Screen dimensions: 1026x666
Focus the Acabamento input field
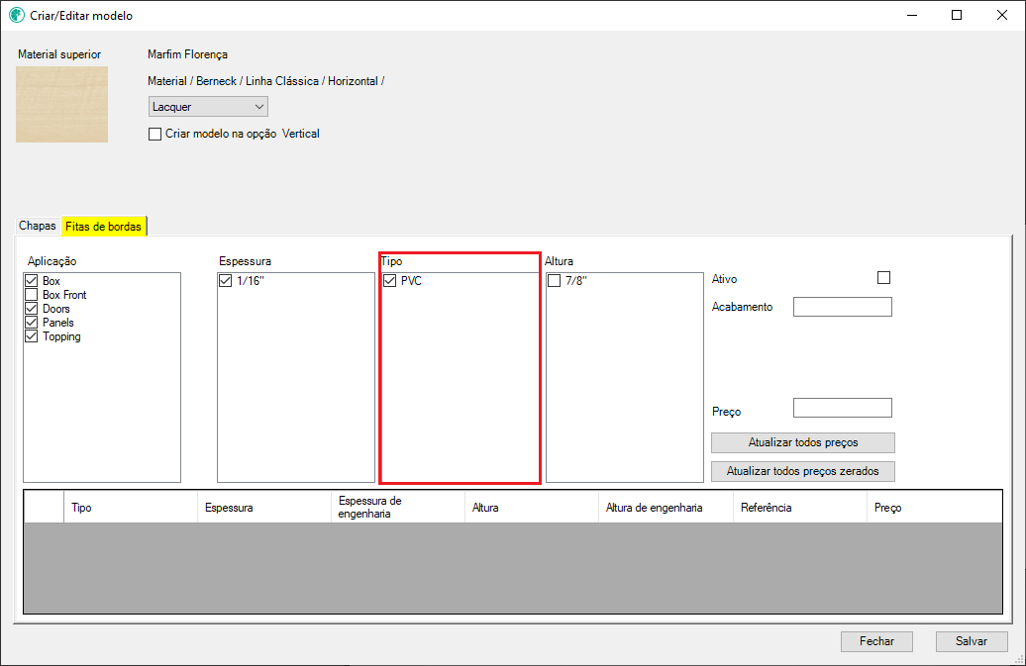(842, 307)
